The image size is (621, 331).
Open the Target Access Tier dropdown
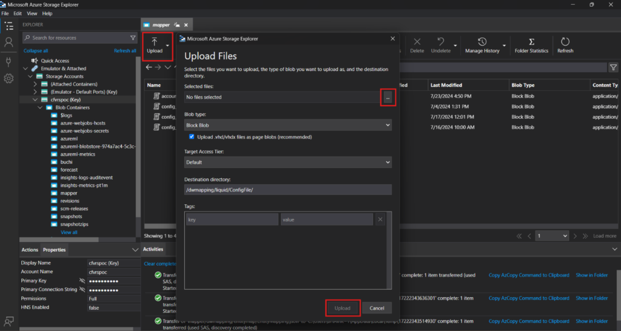point(288,162)
